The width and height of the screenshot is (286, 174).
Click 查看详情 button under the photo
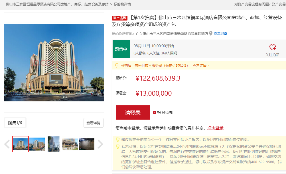coord(94,123)
